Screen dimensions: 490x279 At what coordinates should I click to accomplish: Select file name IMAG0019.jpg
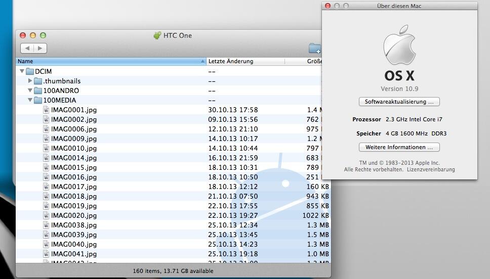click(x=74, y=206)
